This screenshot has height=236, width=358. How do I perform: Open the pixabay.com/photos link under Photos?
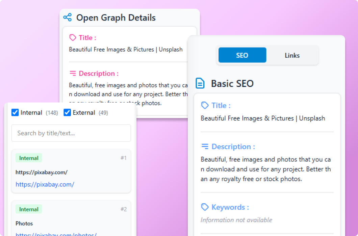pos(56,234)
